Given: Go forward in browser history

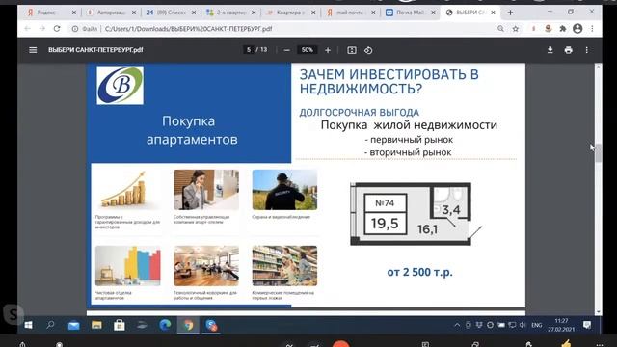Looking at the screenshot, I should pyautogui.click(x=42, y=28).
